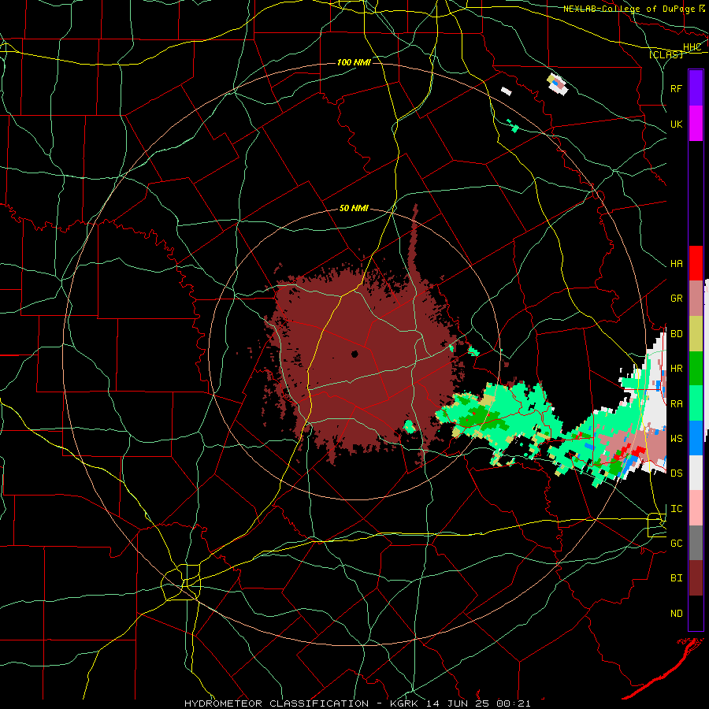Click the highway loop interchange at lower left
The image size is (709, 709).
pos(181,582)
